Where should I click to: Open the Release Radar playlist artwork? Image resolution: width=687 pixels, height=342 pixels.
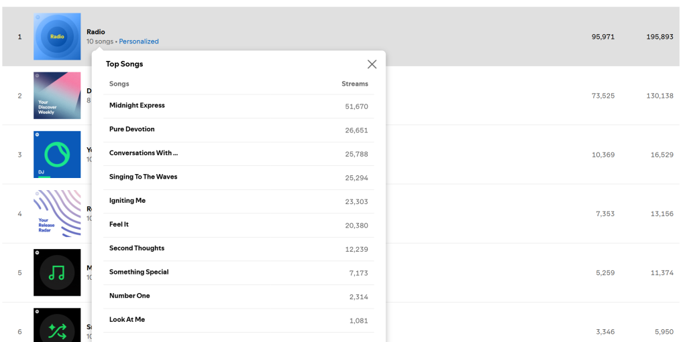(x=57, y=213)
